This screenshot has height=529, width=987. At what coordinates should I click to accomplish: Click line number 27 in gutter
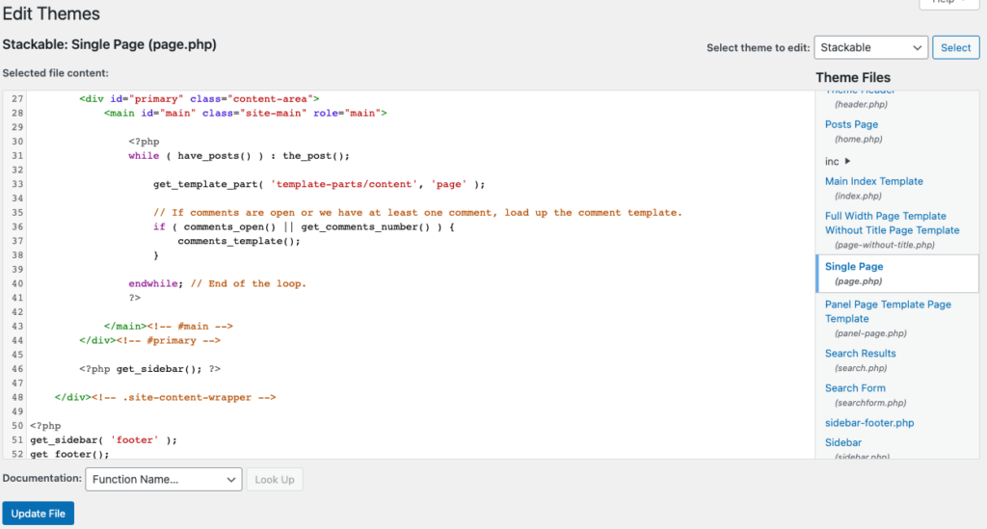[17, 98]
